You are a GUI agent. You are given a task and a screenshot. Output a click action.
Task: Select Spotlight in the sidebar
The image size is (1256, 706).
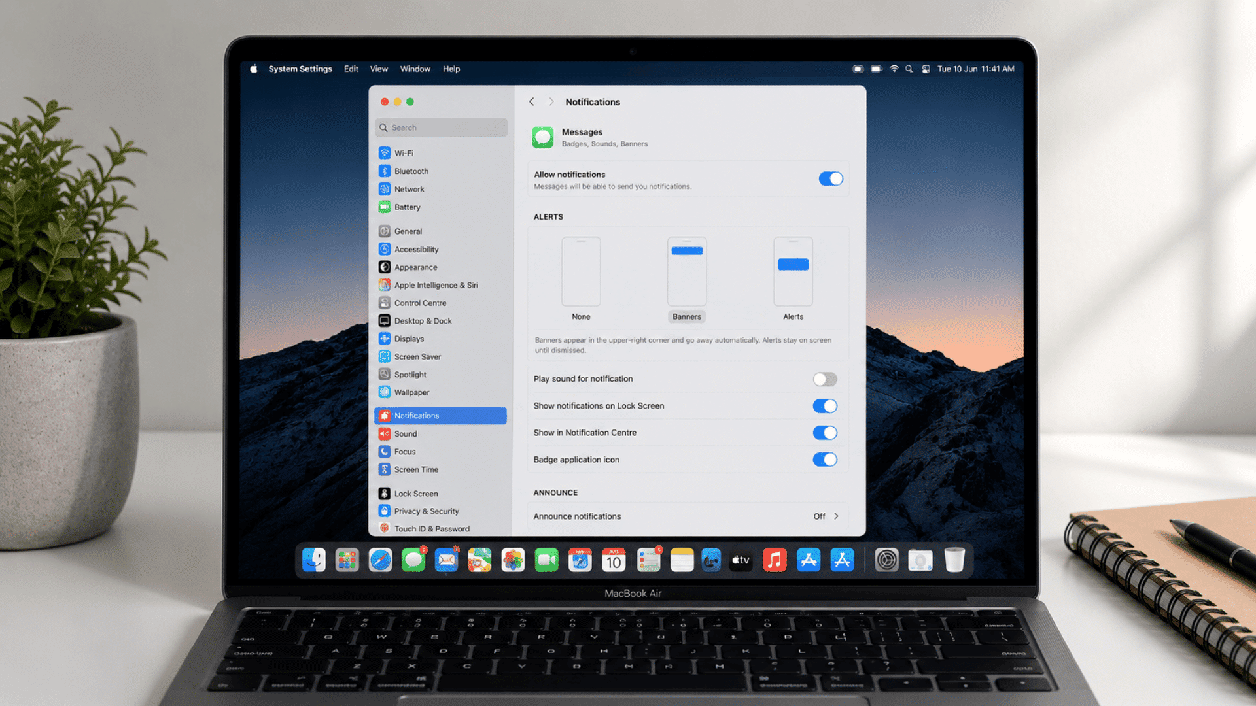click(440, 375)
